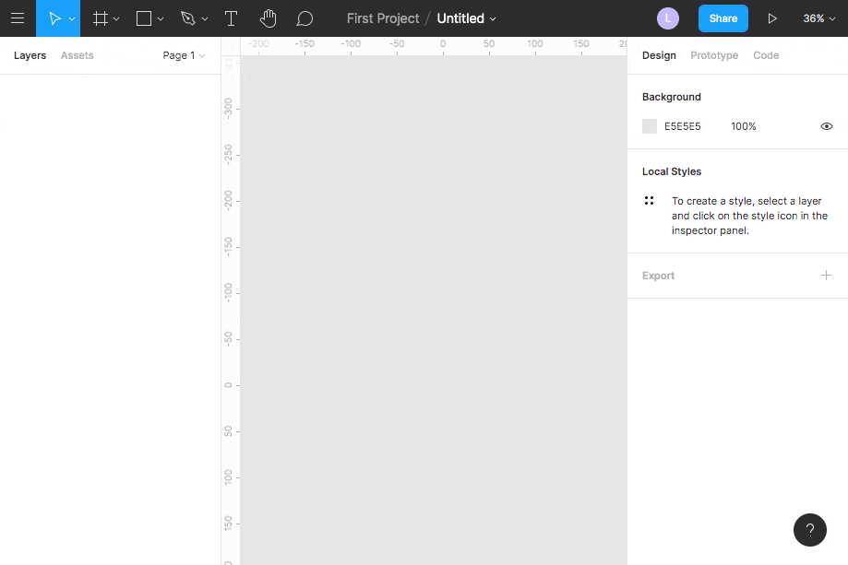Select the Comment tool
Screen dimensions: 848x565
(x=305, y=18)
